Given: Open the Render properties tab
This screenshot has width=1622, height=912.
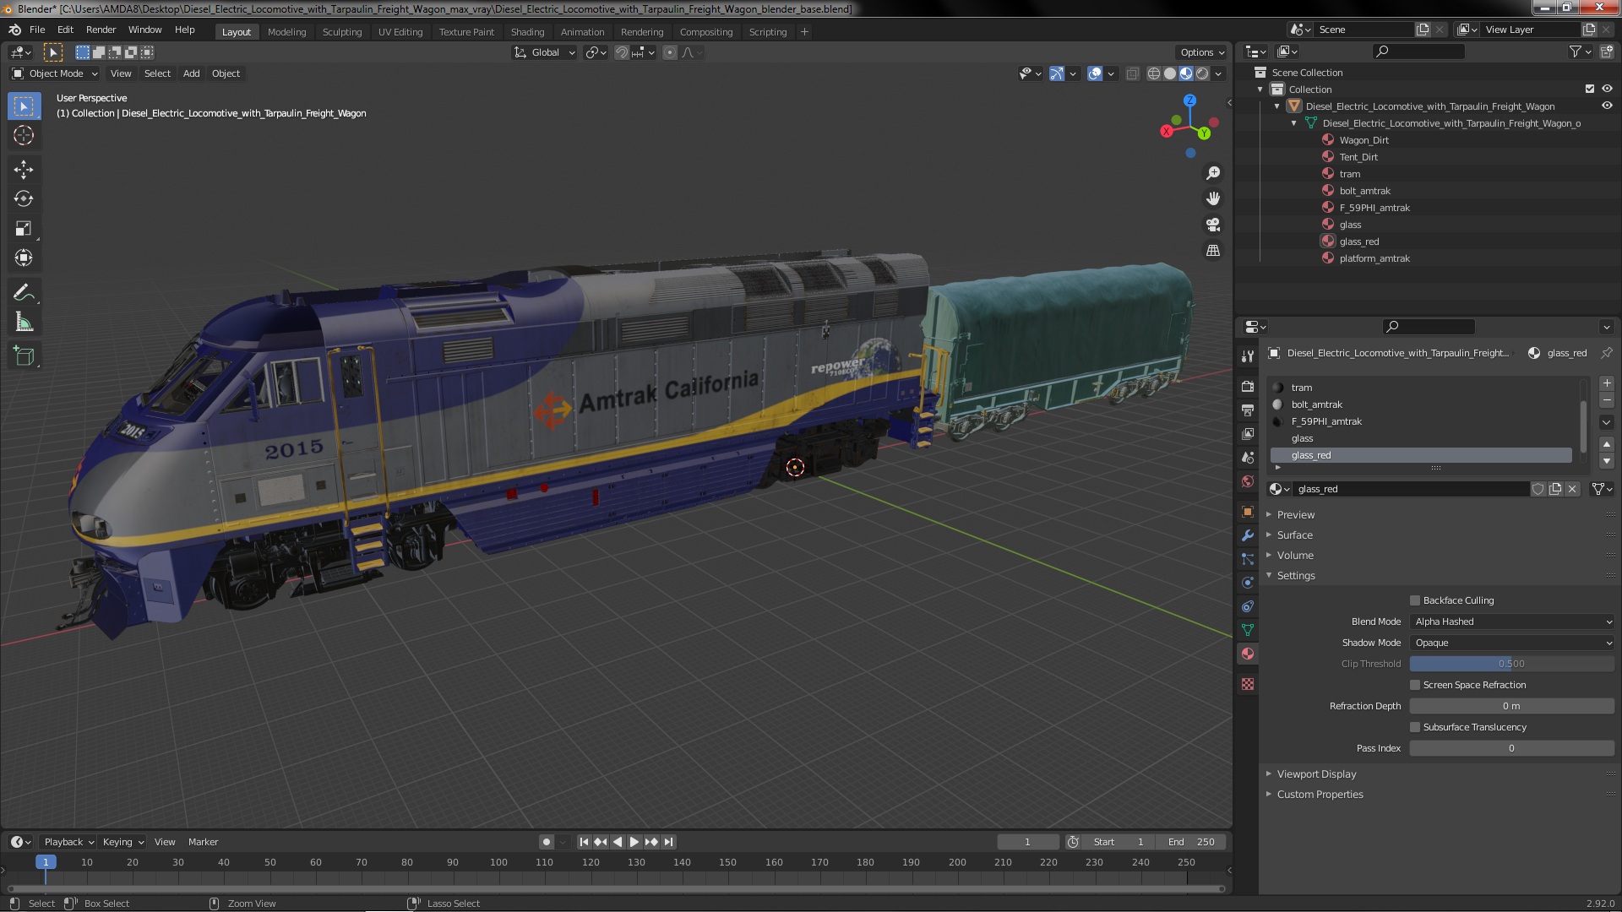Looking at the screenshot, I should point(1248,386).
